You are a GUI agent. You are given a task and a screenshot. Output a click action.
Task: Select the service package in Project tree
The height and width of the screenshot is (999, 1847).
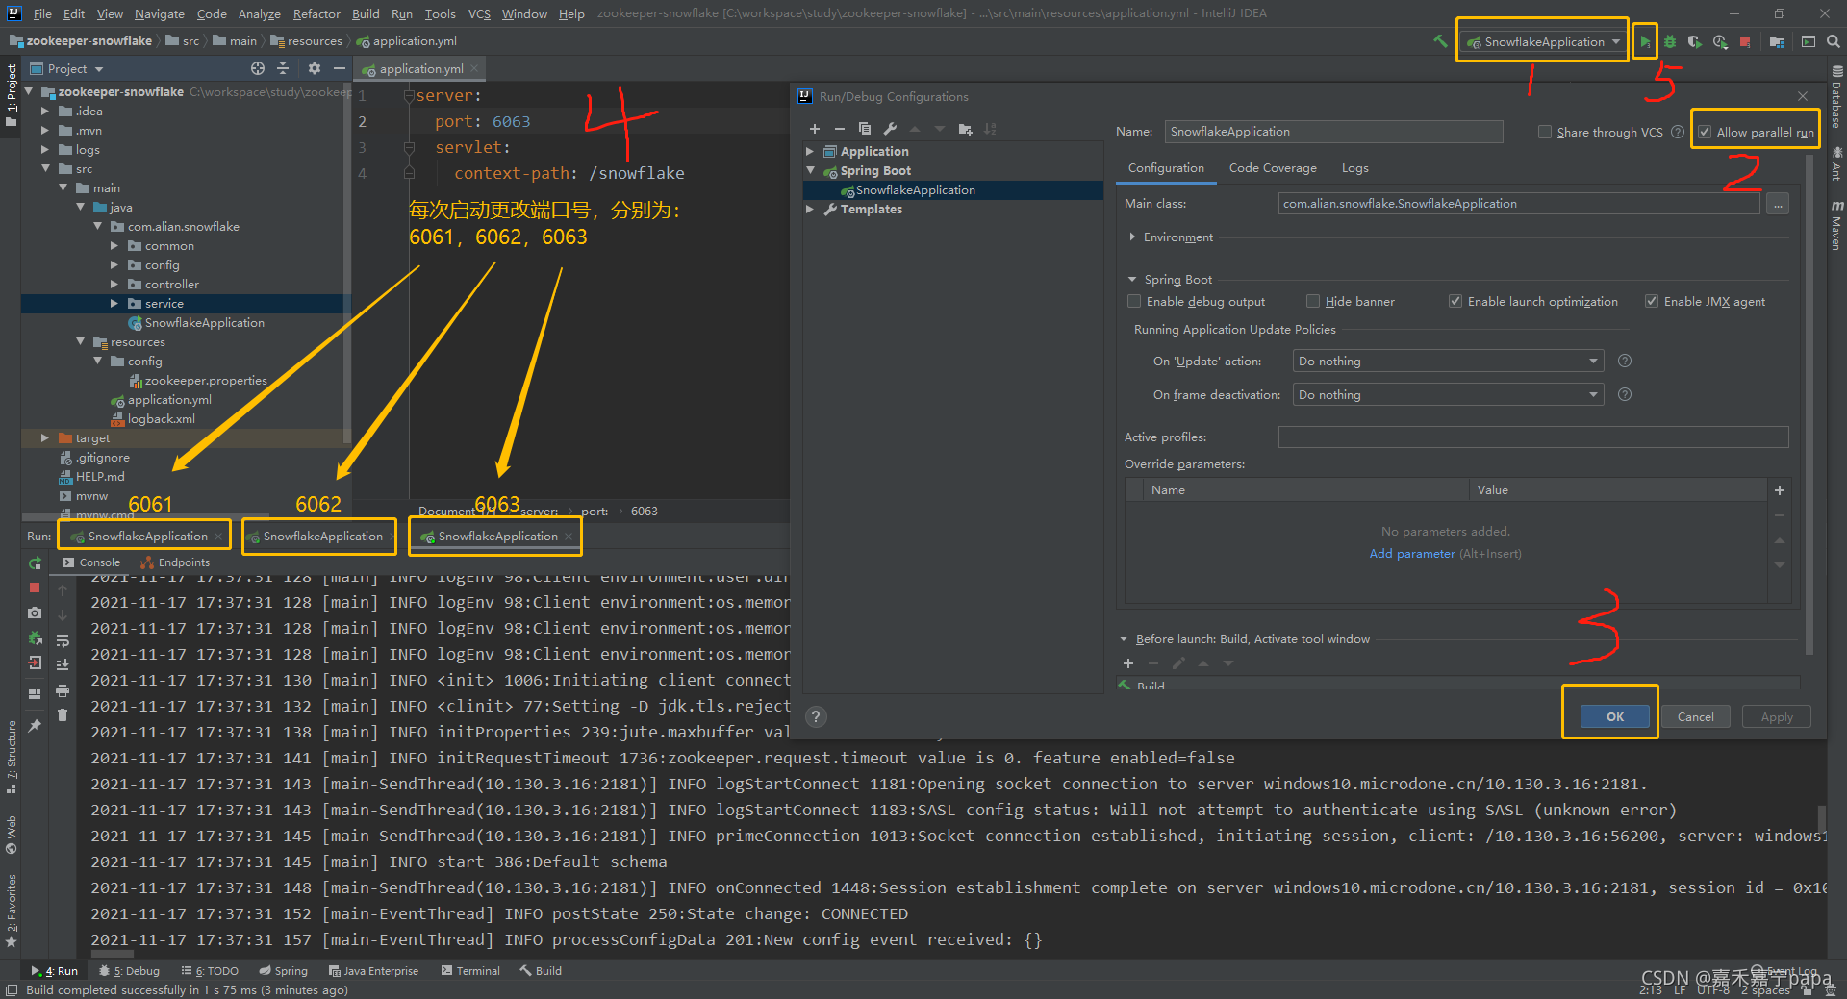click(x=164, y=304)
